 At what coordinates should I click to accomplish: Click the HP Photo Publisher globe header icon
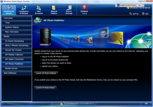point(38,20)
